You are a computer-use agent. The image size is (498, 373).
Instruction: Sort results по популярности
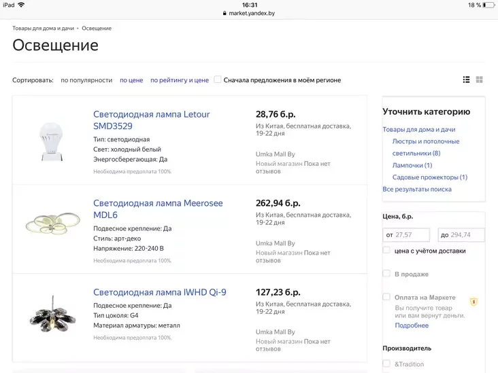tap(86, 80)
